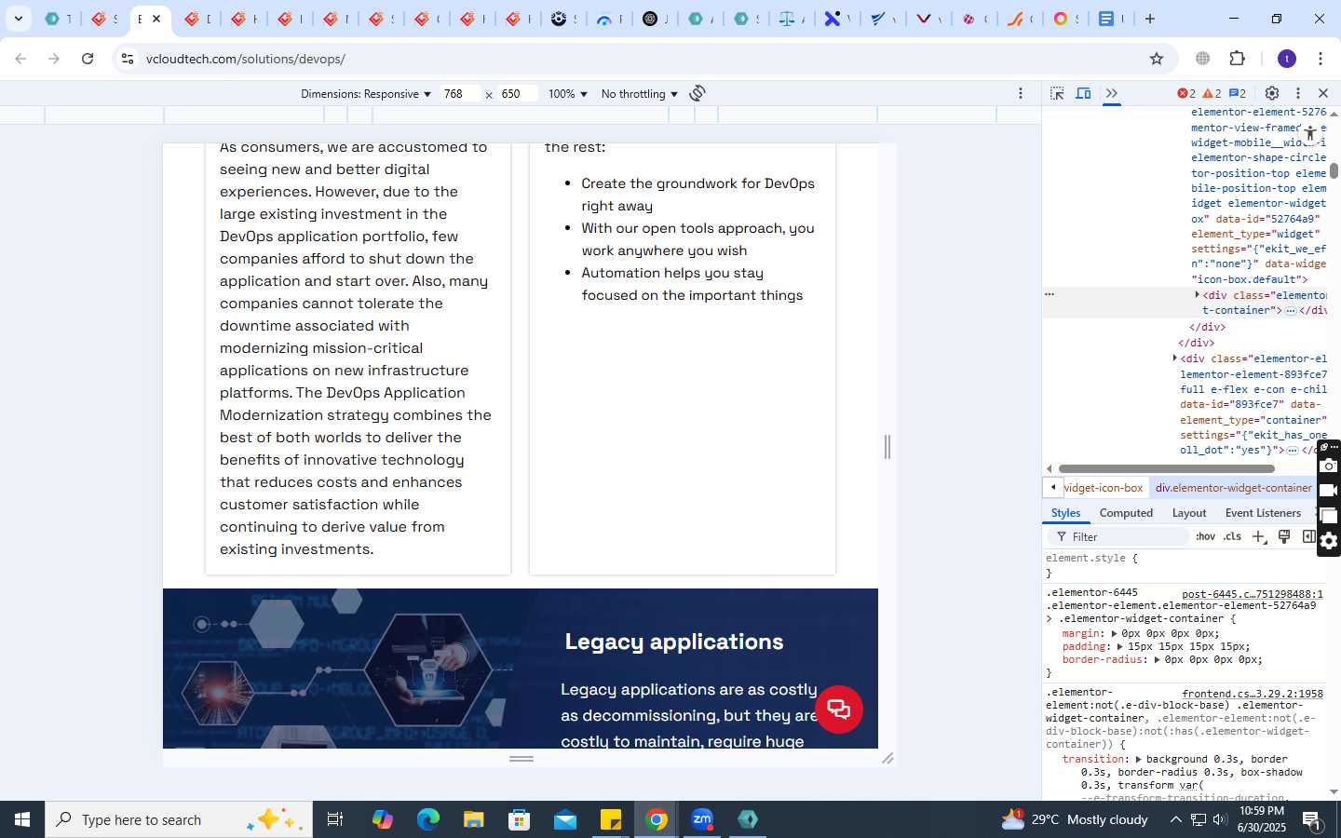Screen dimensions: 1341x838
Task: Click the overlay gallery stack icon
Action: coord(1329,516)
